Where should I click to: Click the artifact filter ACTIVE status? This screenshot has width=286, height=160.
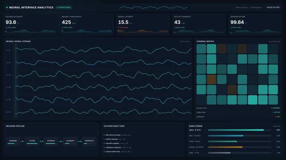coord(276,112)
